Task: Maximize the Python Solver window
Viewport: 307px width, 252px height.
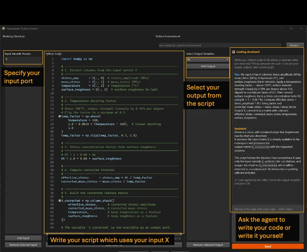Action: click(x=291, y=29)
